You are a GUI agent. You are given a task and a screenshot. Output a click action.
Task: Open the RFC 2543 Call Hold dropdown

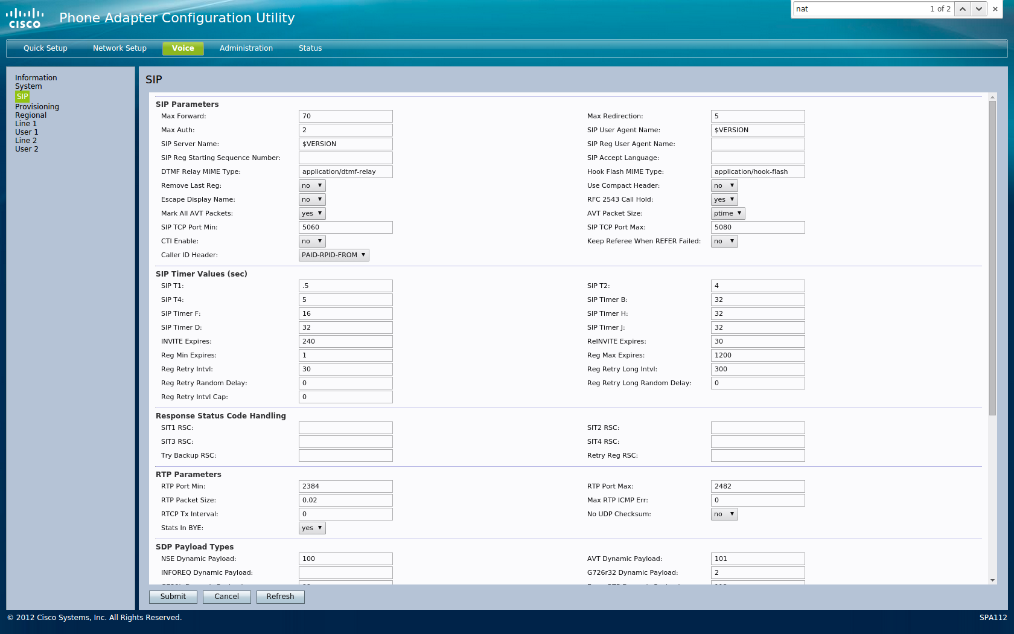724,200
